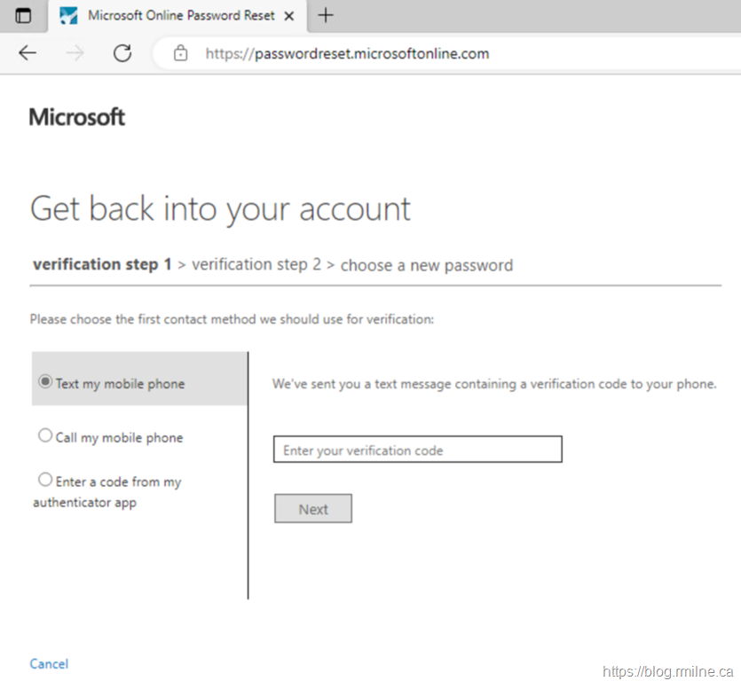
Task: Click the Cancel link
Action: coord(49,663)
